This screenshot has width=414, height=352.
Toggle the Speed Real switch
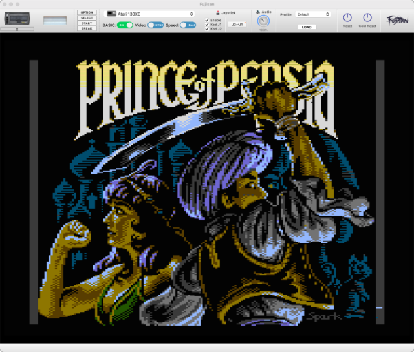(188, 25)
